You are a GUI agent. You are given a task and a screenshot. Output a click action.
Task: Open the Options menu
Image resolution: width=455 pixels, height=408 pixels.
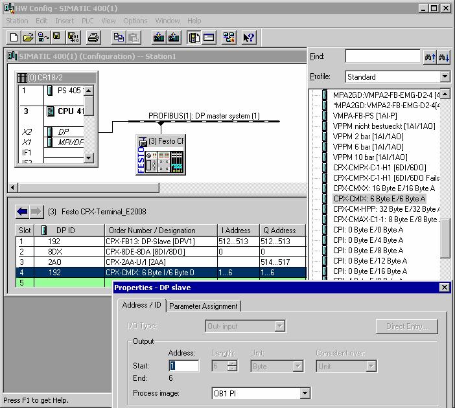point(135,21)
